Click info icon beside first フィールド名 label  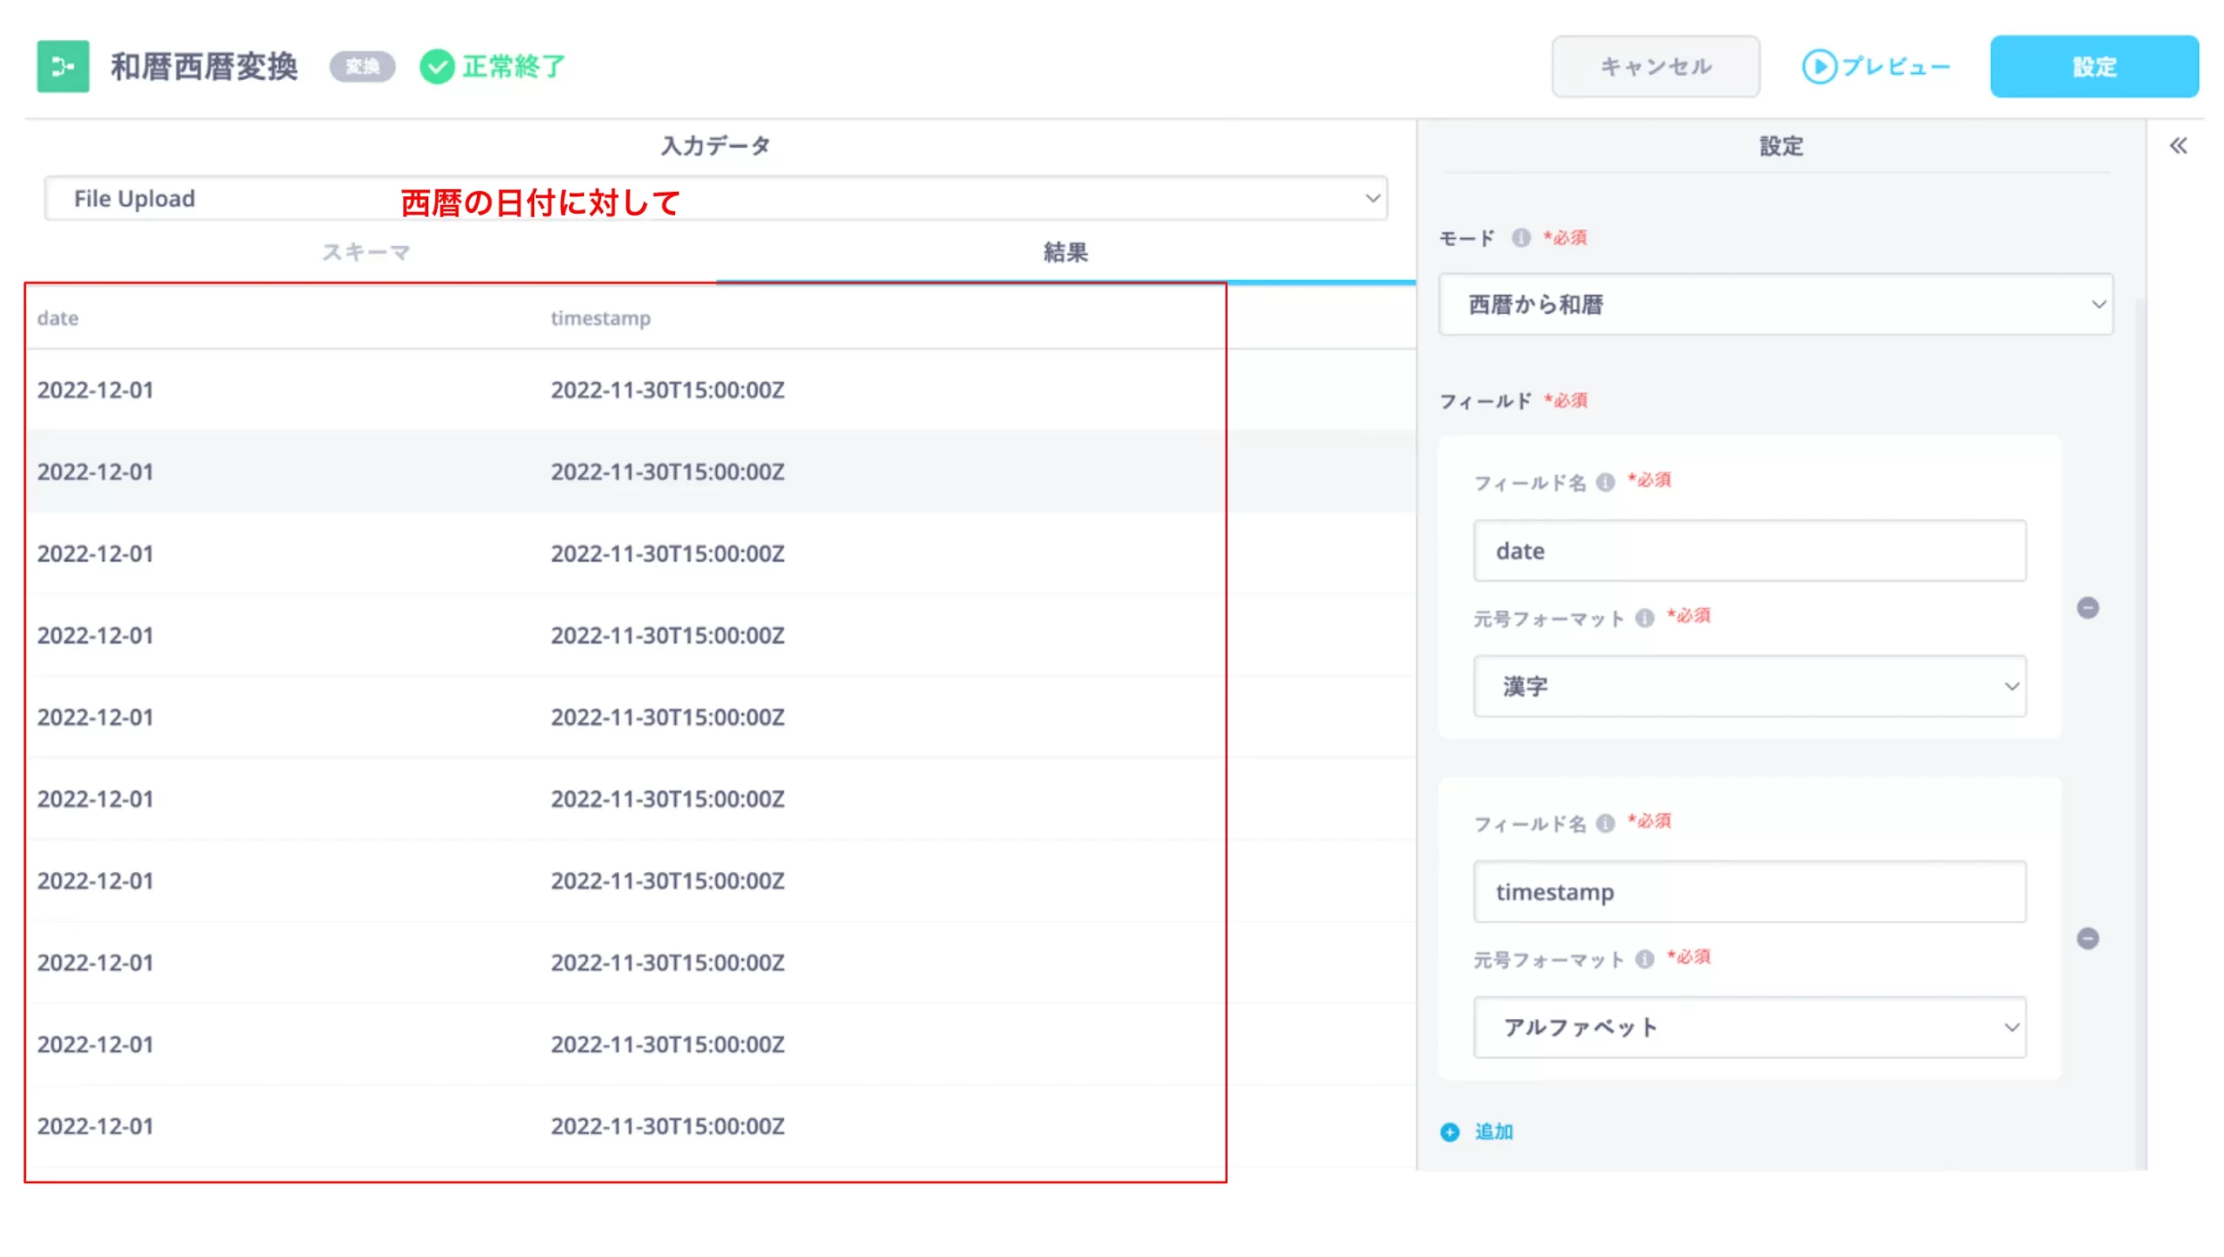pyautogui.click(x=1605, y=482)
